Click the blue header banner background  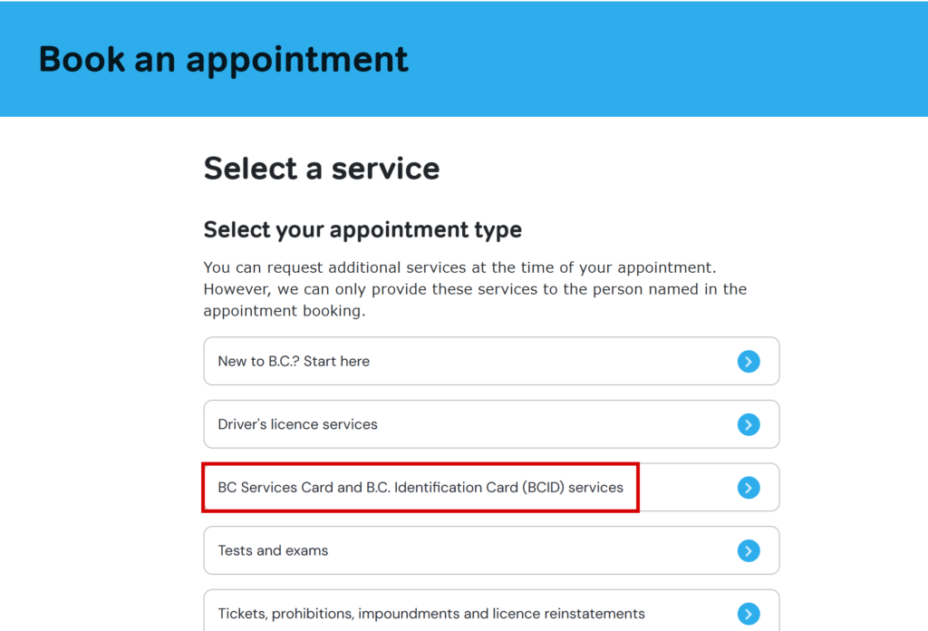point(669,59)
